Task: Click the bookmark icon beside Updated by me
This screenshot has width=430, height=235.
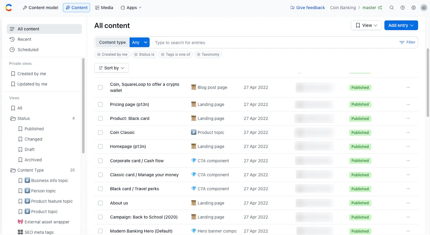Action: pos(13,84)
